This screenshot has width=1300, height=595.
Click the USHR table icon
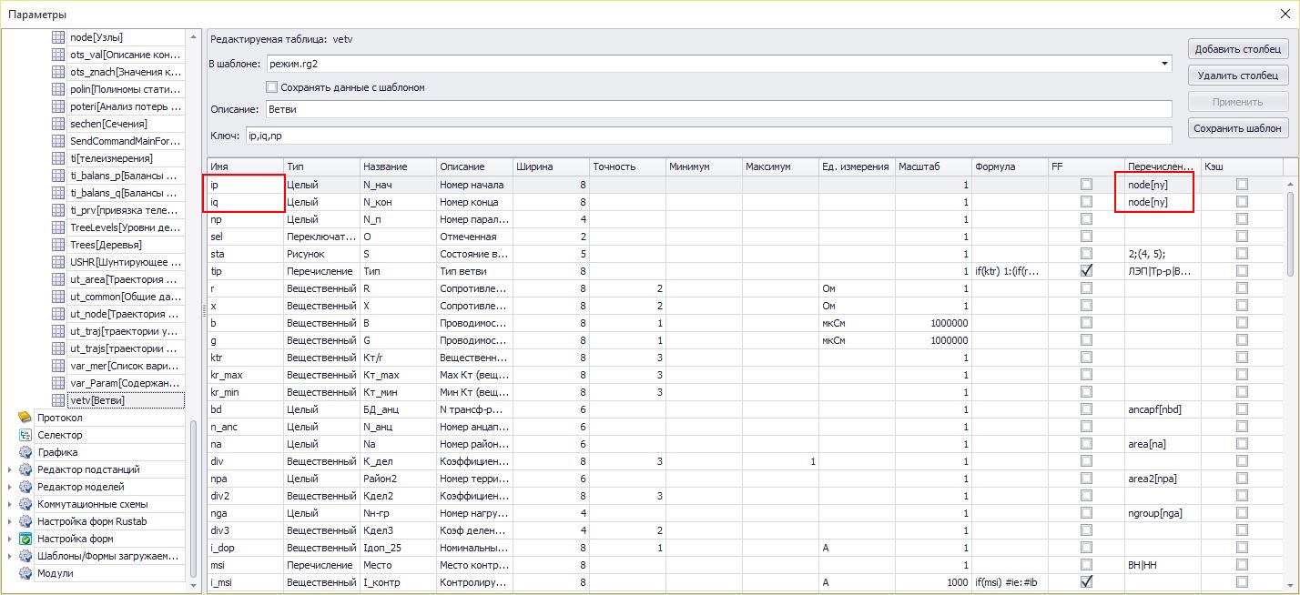tap(59, 262)
